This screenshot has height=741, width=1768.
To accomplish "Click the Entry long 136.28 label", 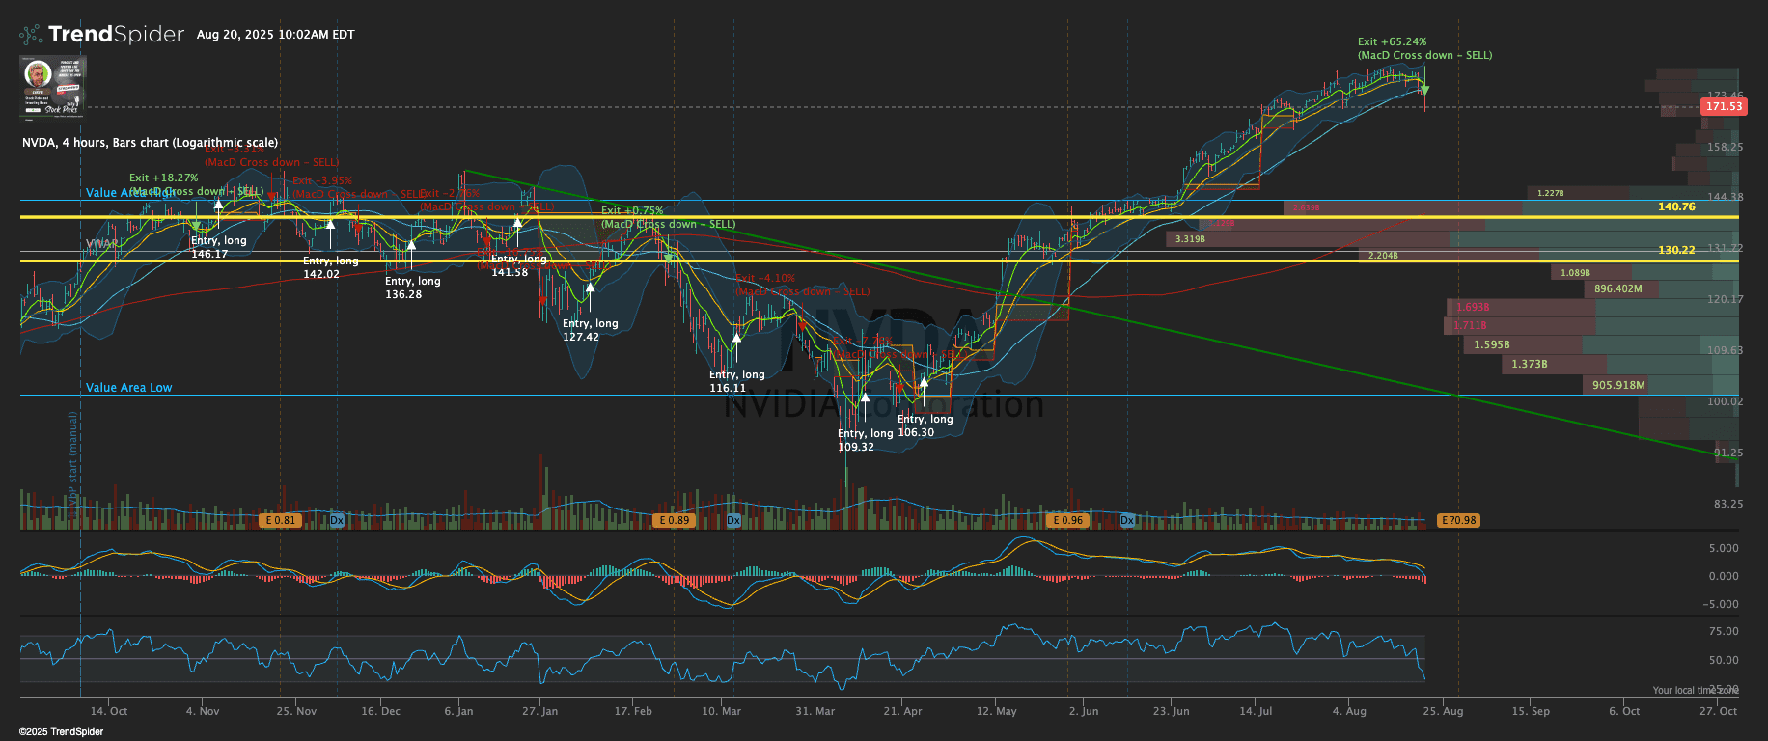I will coord(412,288).
